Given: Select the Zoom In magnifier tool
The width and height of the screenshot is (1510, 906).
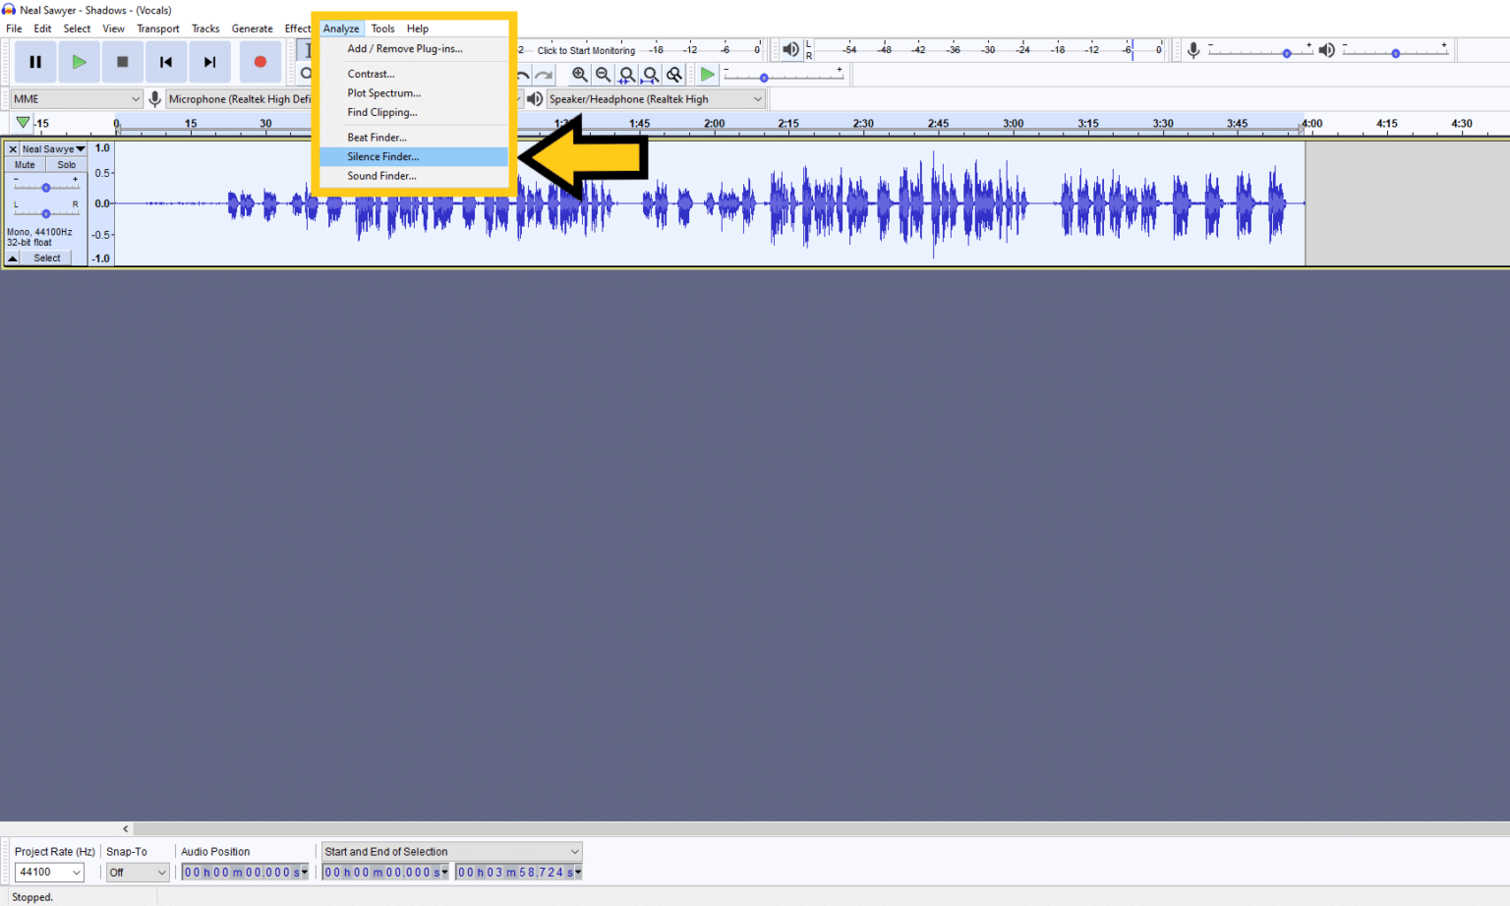Looking at the screenshot, I should 580,74.
